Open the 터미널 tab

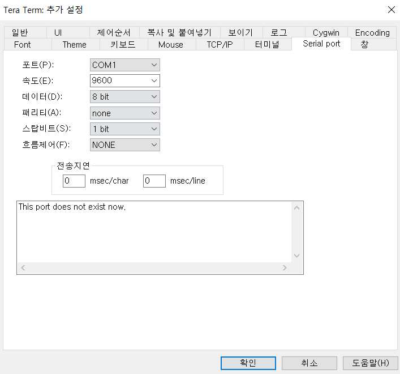coord(268,44)
